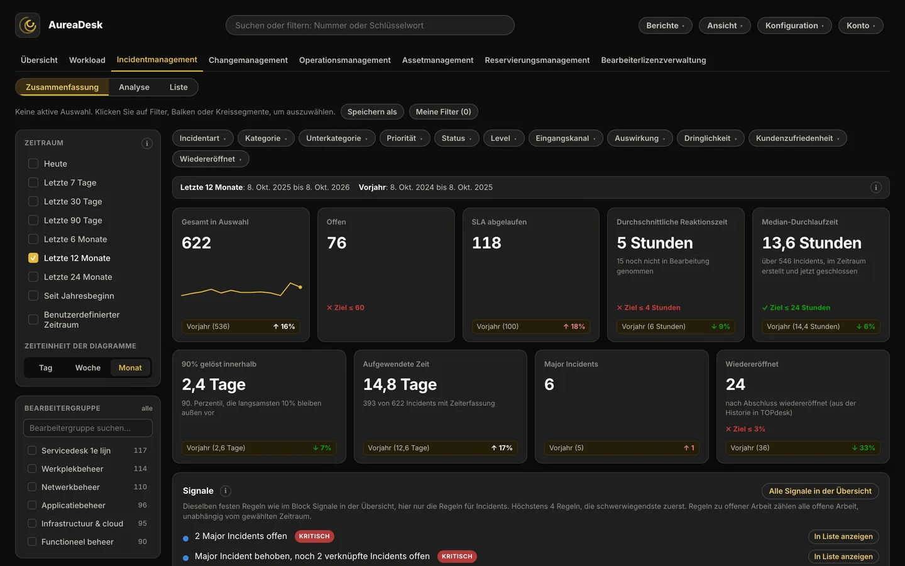Open the Konto menu

click(861, 25)
